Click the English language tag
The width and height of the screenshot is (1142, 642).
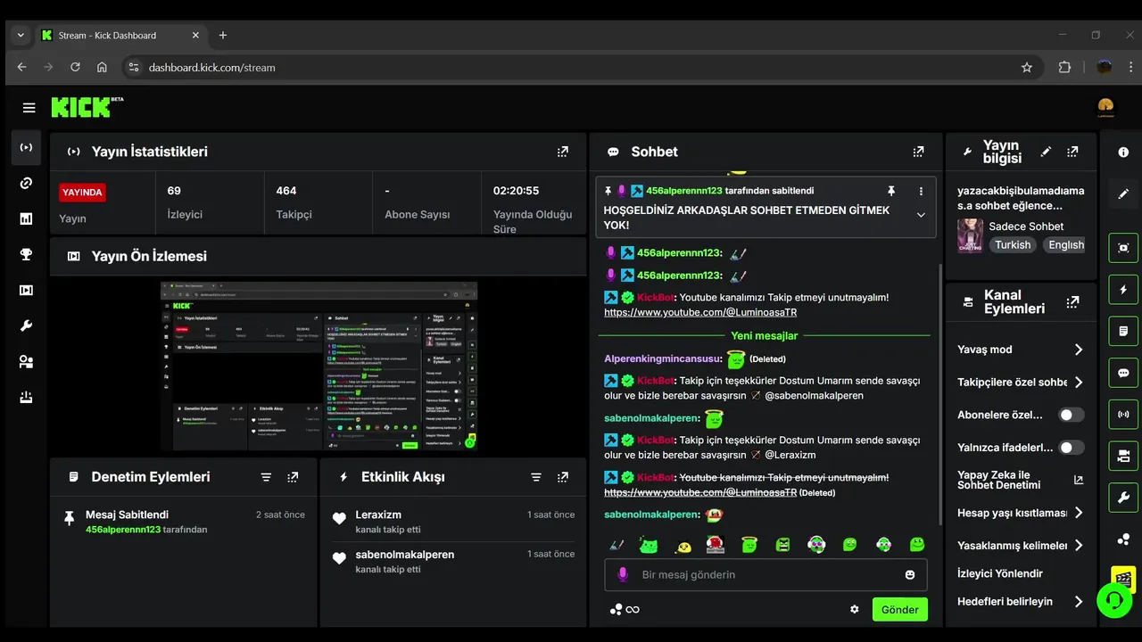(x=1066, y=245)
